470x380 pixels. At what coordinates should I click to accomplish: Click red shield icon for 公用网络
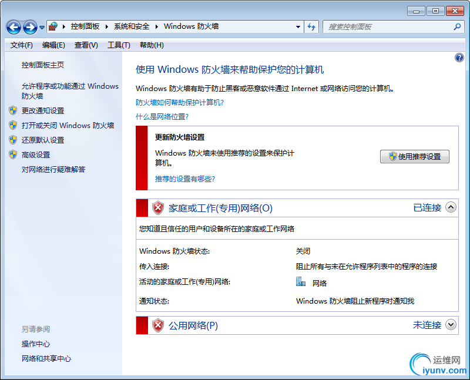click(x=158, y=325)
